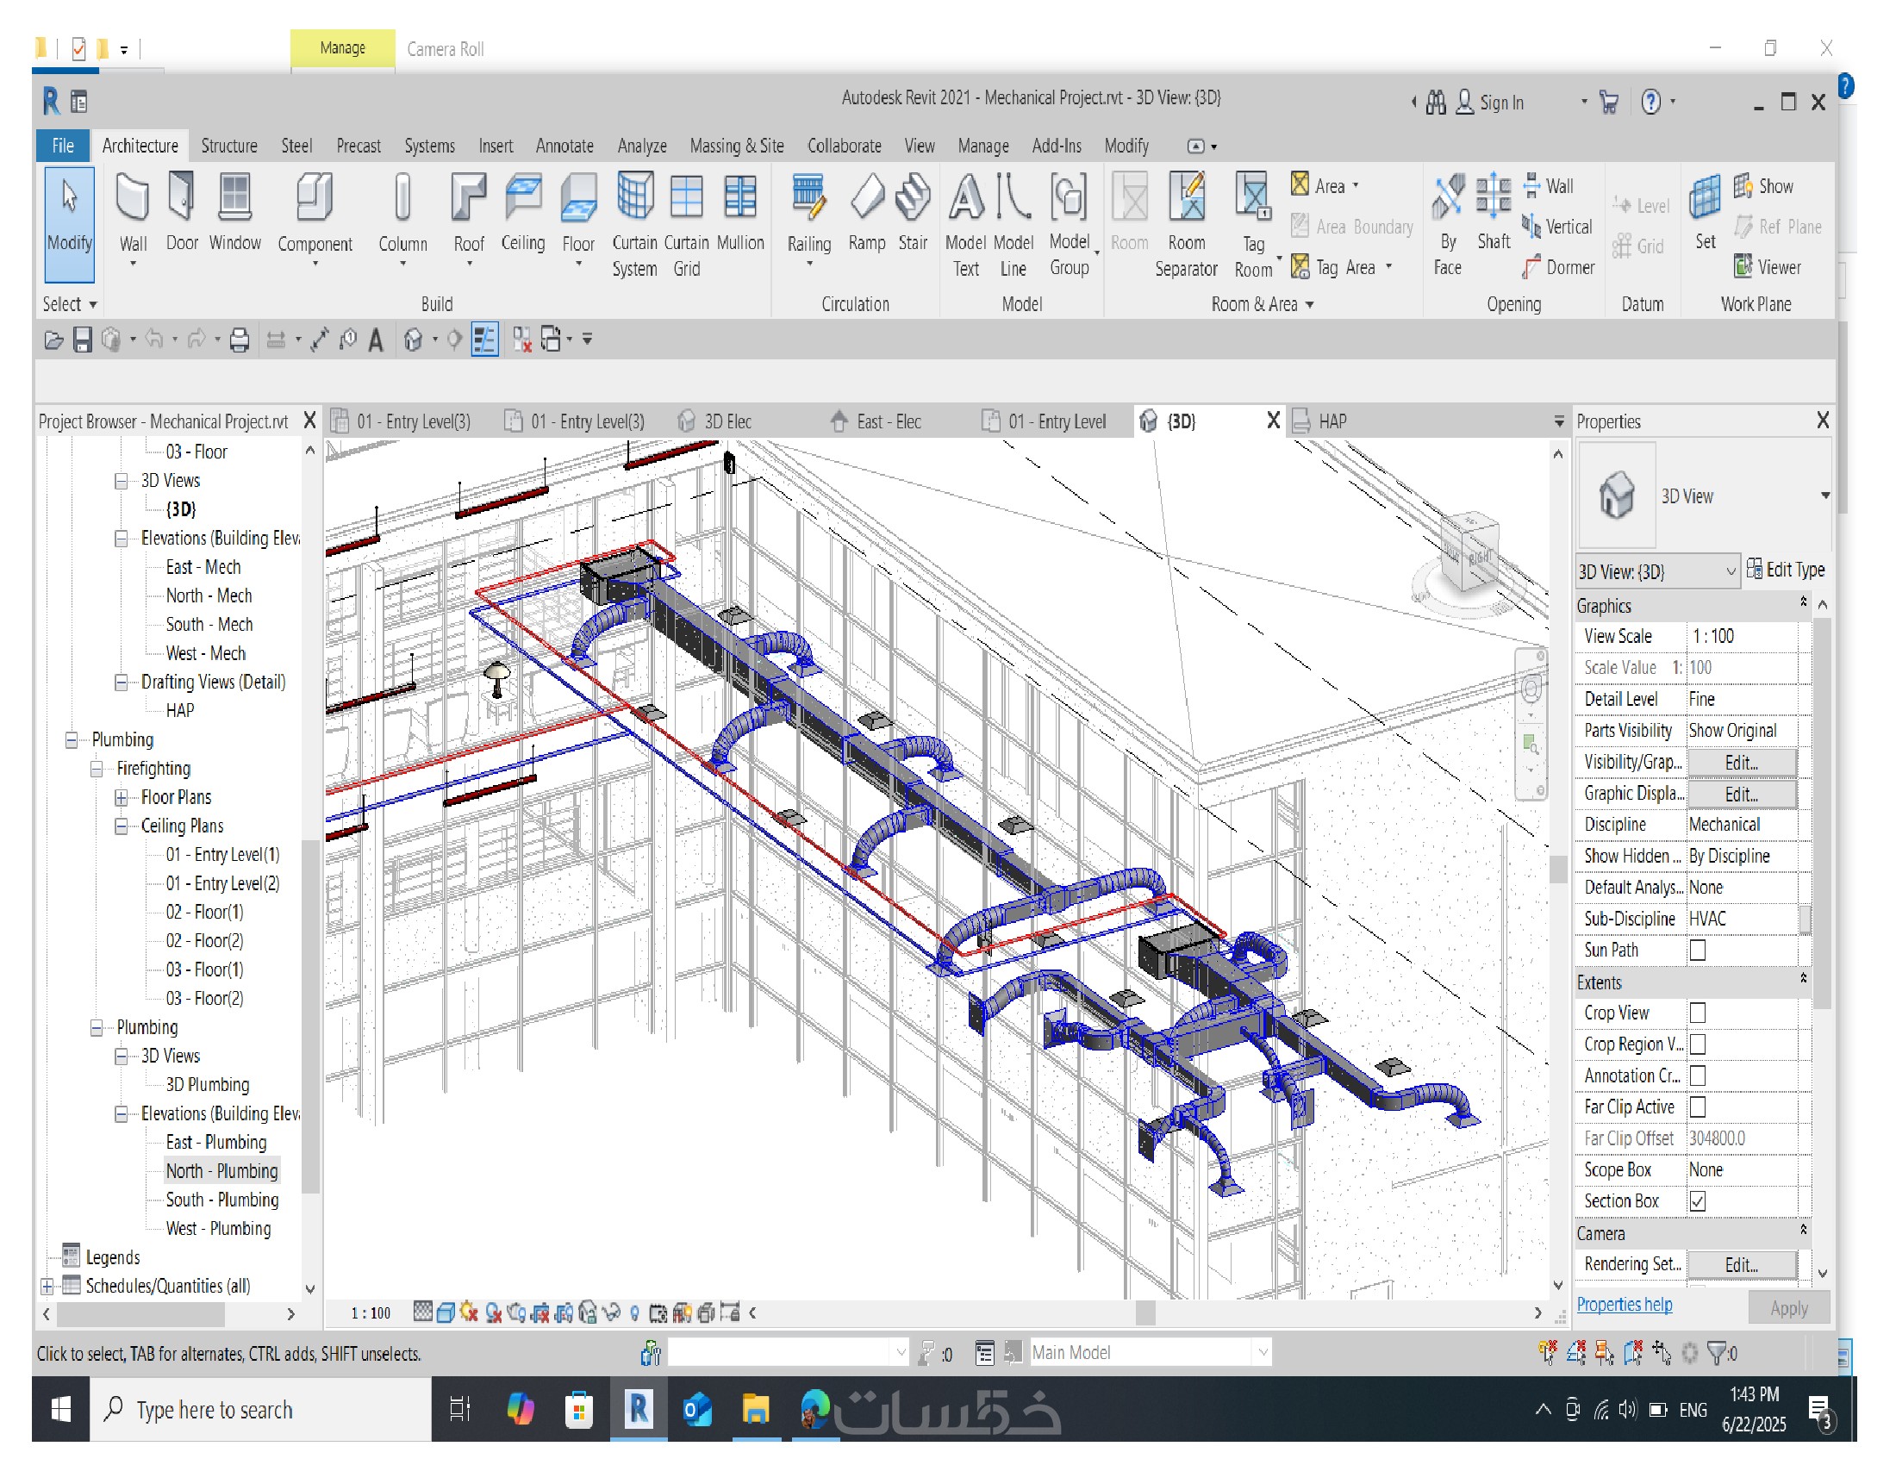Click the Print icon in quick toolbar
The image size is (1896, 1465).
point(240,340)
